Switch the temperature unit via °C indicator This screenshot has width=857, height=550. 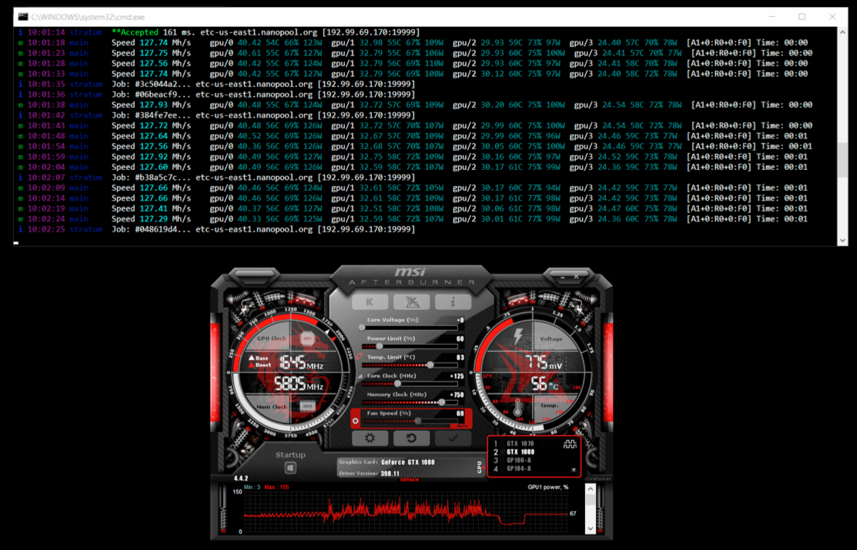click(x=554, y=387)
